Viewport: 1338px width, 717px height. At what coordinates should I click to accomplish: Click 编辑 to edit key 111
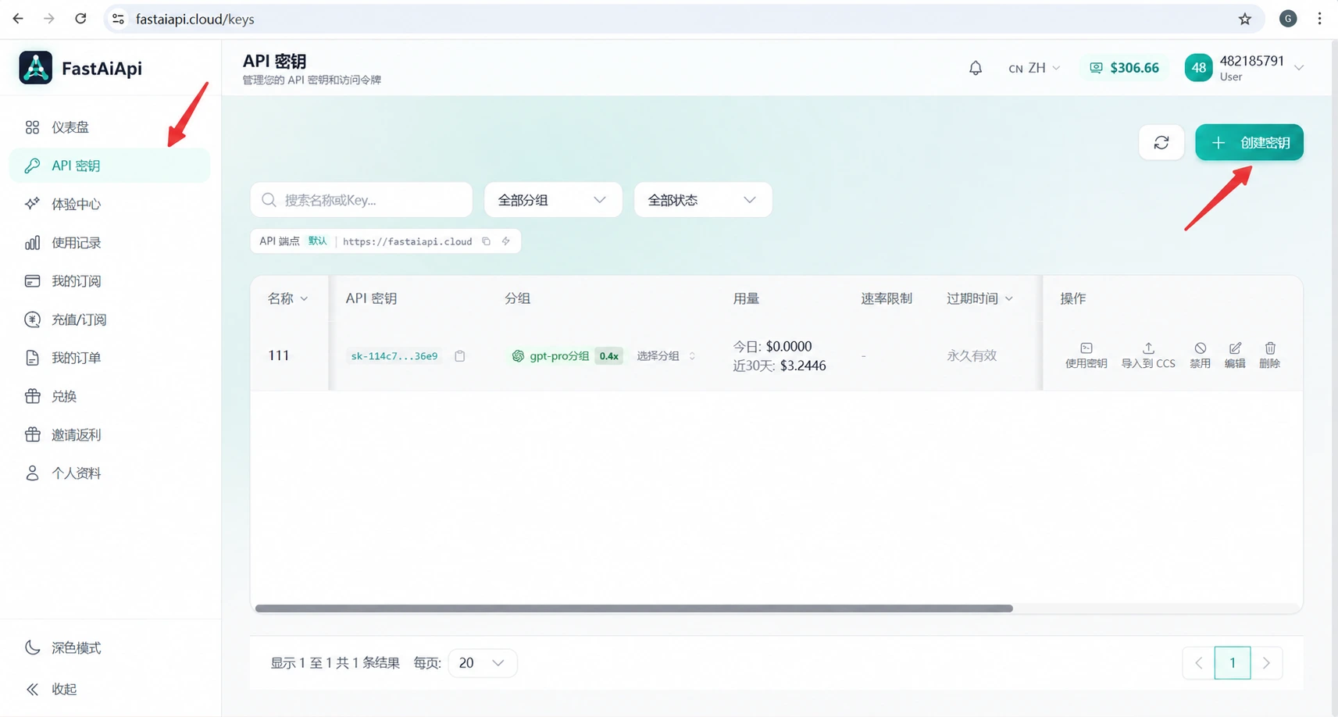(x=1235, y=355)
